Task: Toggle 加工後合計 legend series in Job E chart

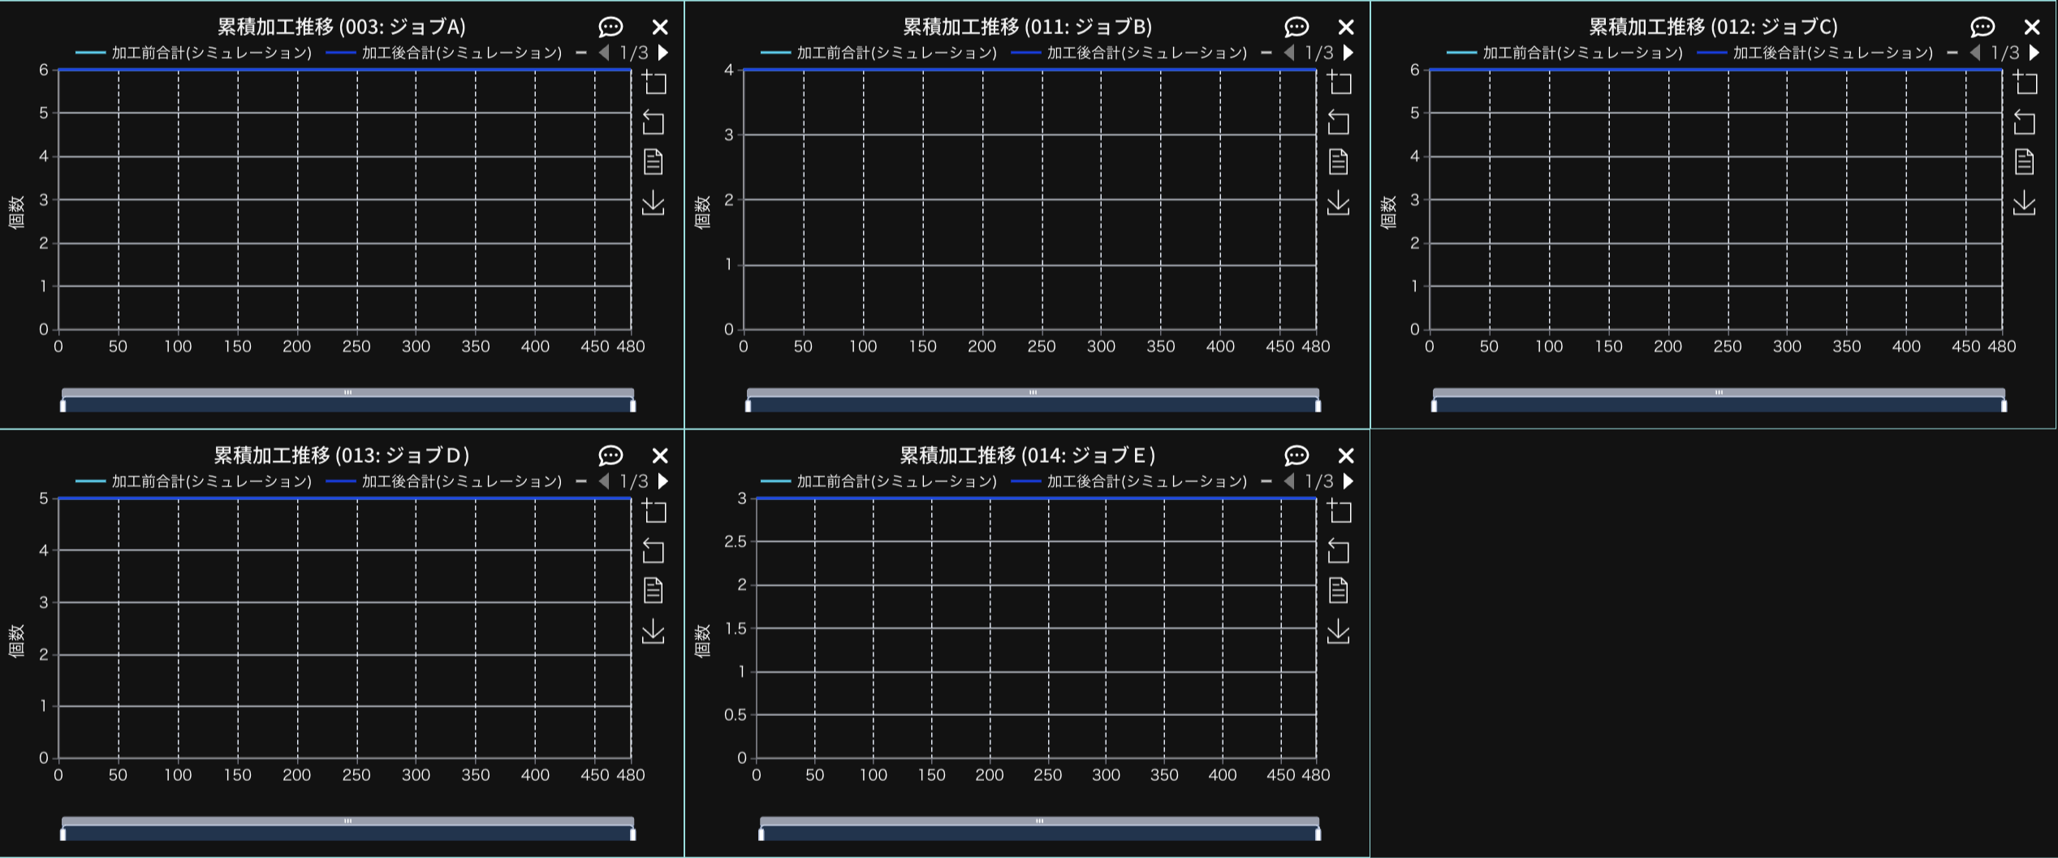Action: tap(1130, 481)
